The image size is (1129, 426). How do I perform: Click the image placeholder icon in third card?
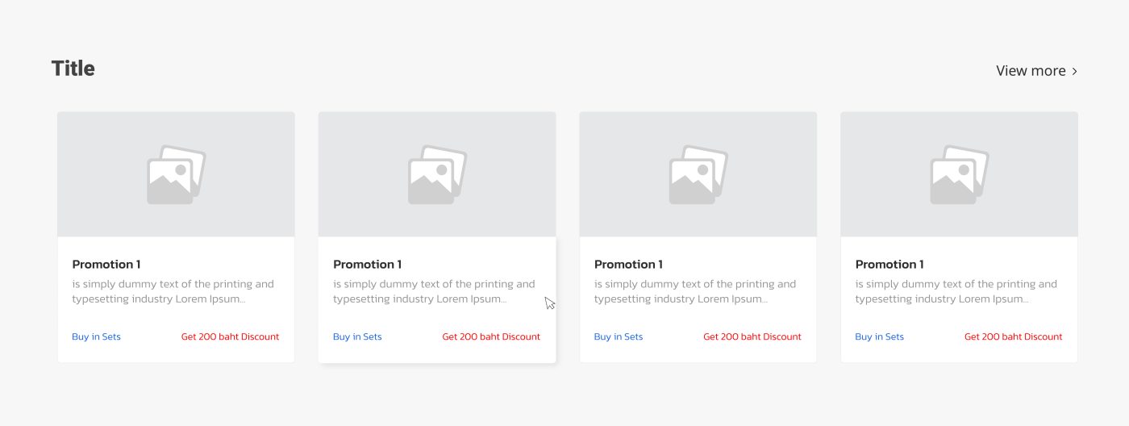tap(698, 174)
